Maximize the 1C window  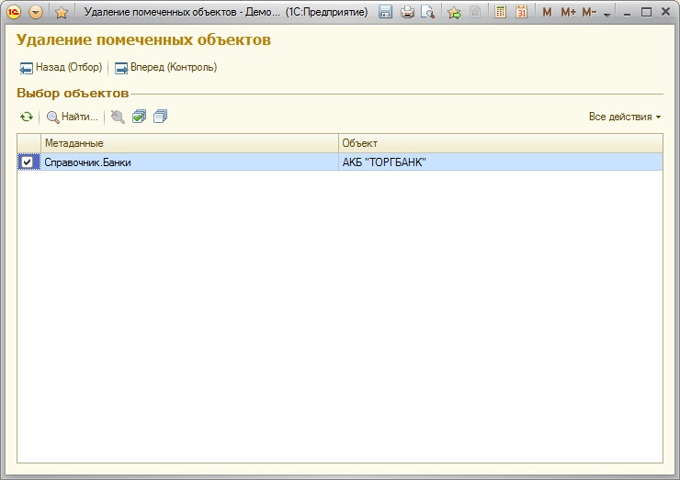pyautogui.click(x=646, y=12)
